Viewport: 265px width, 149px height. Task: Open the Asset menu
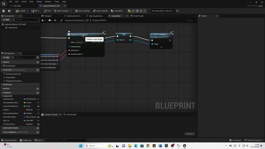pos(24,2)
